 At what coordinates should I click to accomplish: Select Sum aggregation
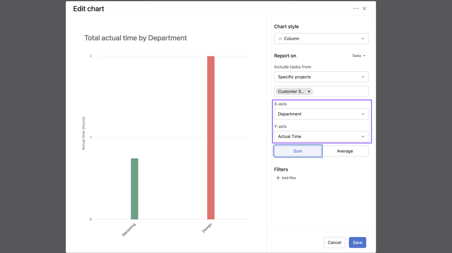[x=298, y=151]
